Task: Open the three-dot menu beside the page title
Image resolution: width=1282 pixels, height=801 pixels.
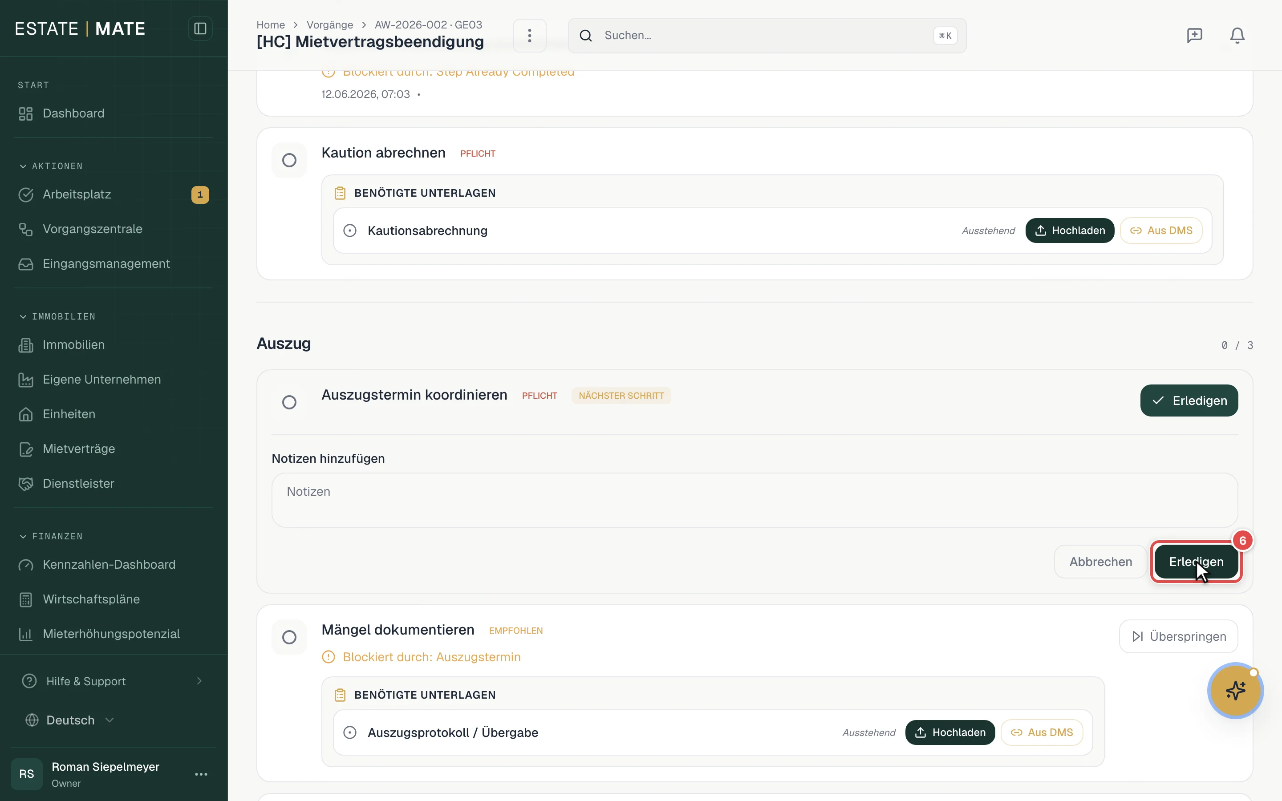Action: pyautogui.click(x=529, y=36)
